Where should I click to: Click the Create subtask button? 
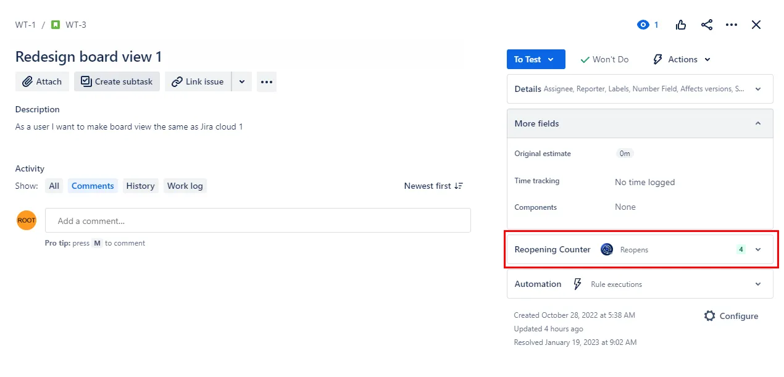117,81
